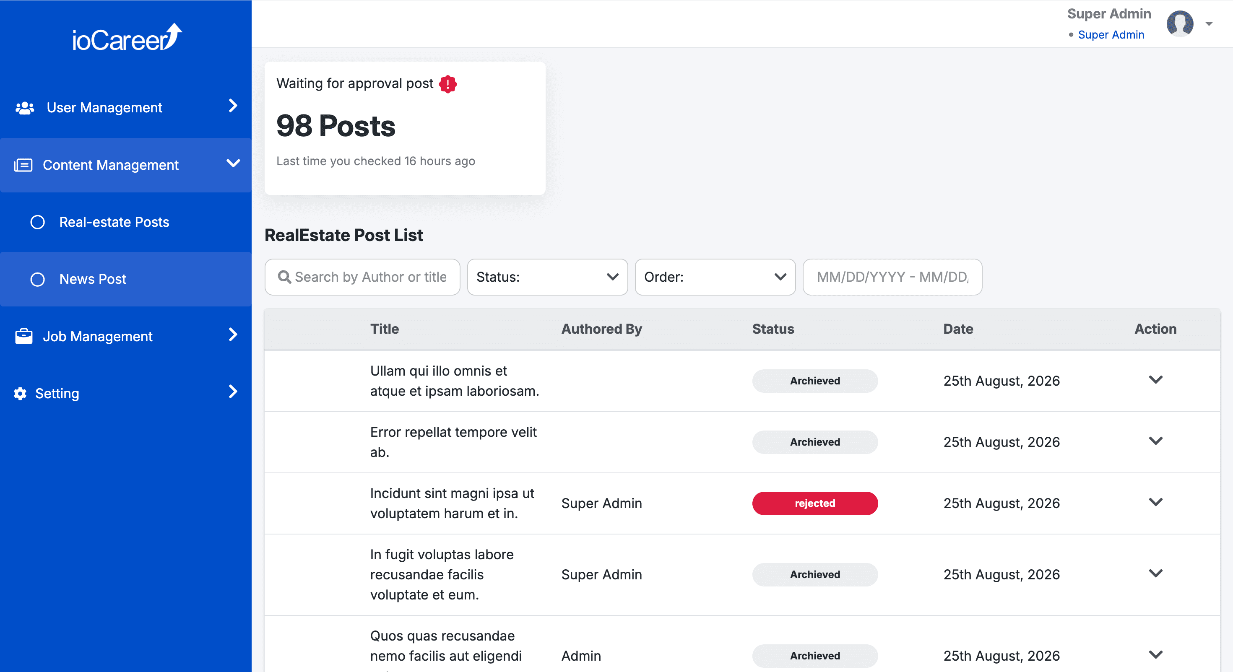Open the Job Management menu label
This screenshot has height=672, width=1233.
(98, 336)
